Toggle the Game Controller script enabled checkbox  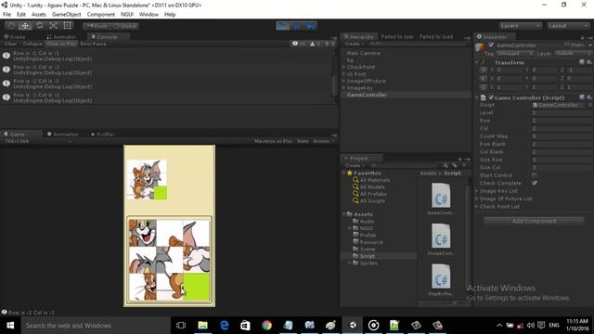[x=491, y=97]
